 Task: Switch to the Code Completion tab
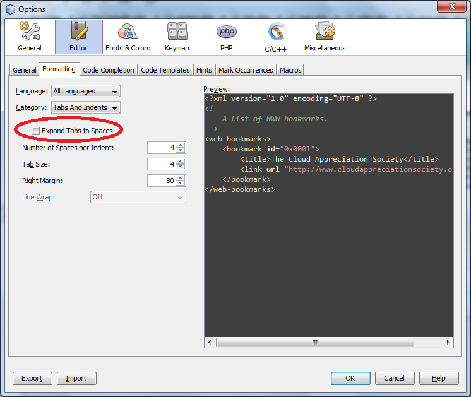click(x=109, y=70)
